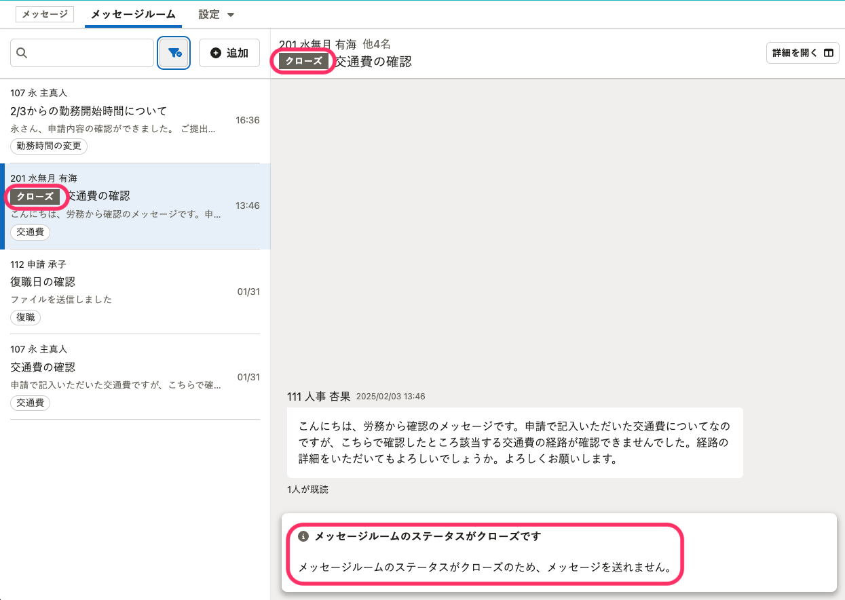Click the magnifier icon in search box

point(22,53)
